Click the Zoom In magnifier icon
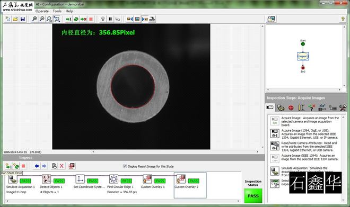The image size is (350, 207). pyautogui.click(x=34, y=19)
